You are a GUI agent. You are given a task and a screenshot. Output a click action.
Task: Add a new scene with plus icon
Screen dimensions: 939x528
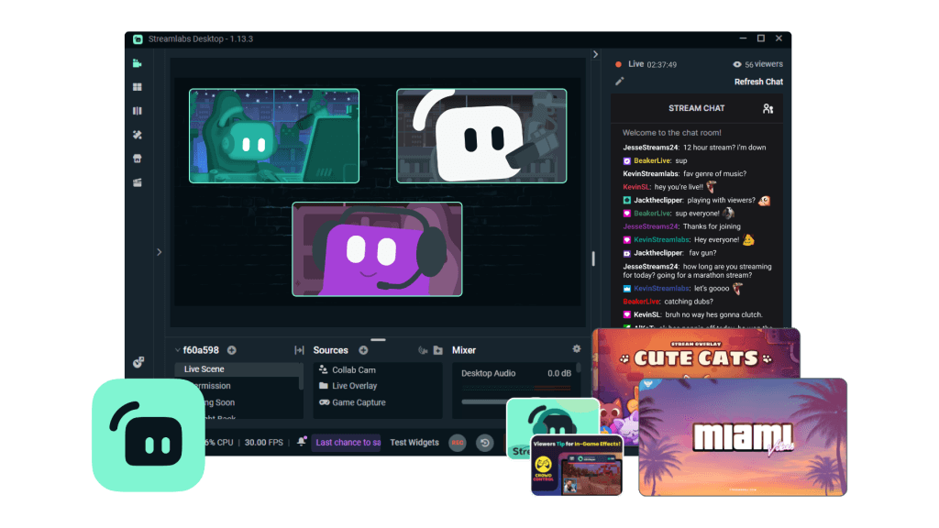coord(232,350)
